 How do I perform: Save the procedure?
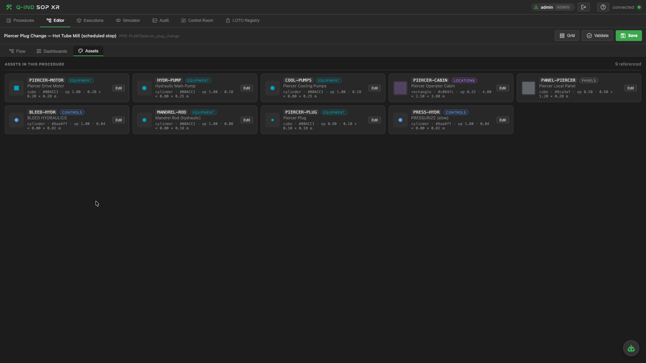pos(629,36)
